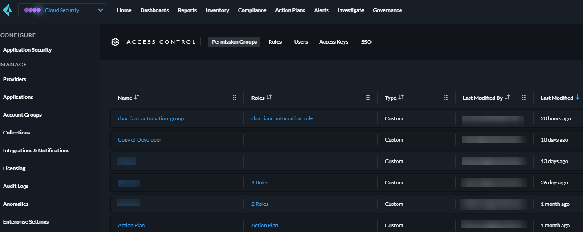Open Application Security in sidebar
Viewport: 583px width, 232px height.
point(28,50)
